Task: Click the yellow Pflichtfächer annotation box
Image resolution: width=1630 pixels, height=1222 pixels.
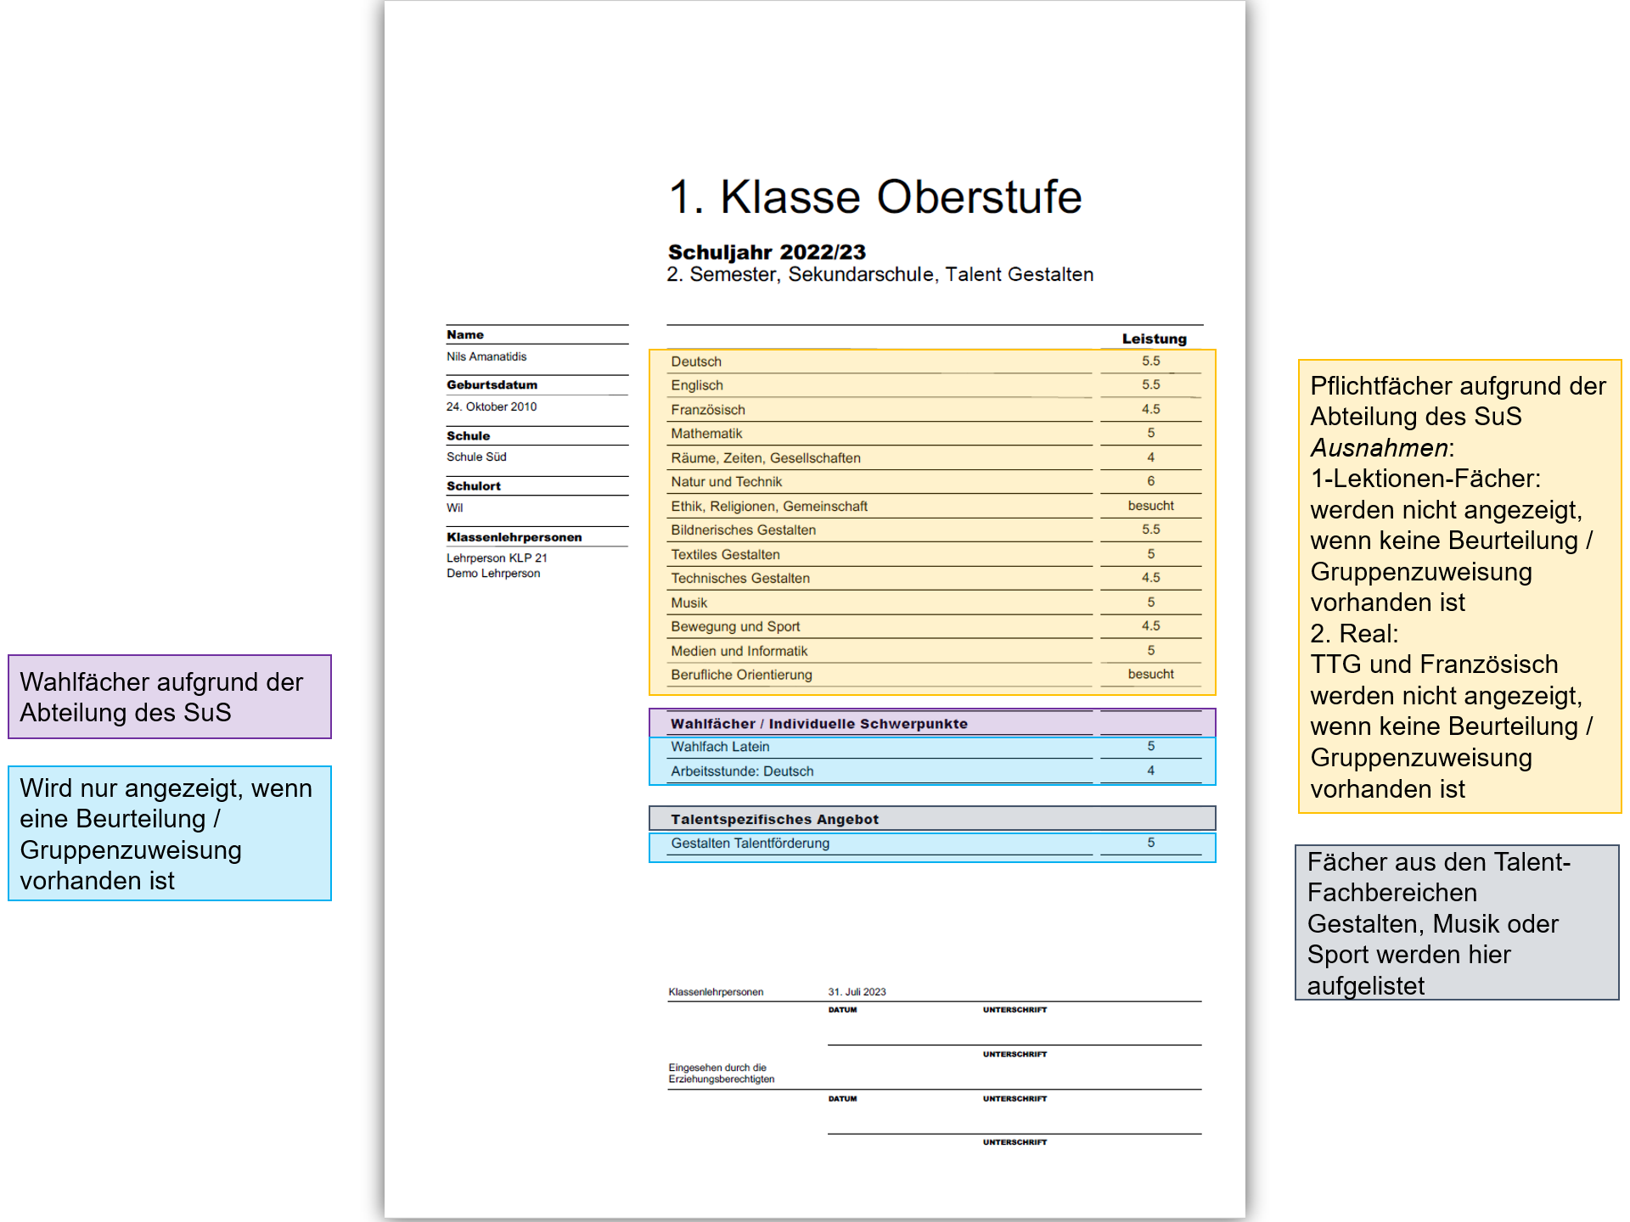Action: 1459,586
